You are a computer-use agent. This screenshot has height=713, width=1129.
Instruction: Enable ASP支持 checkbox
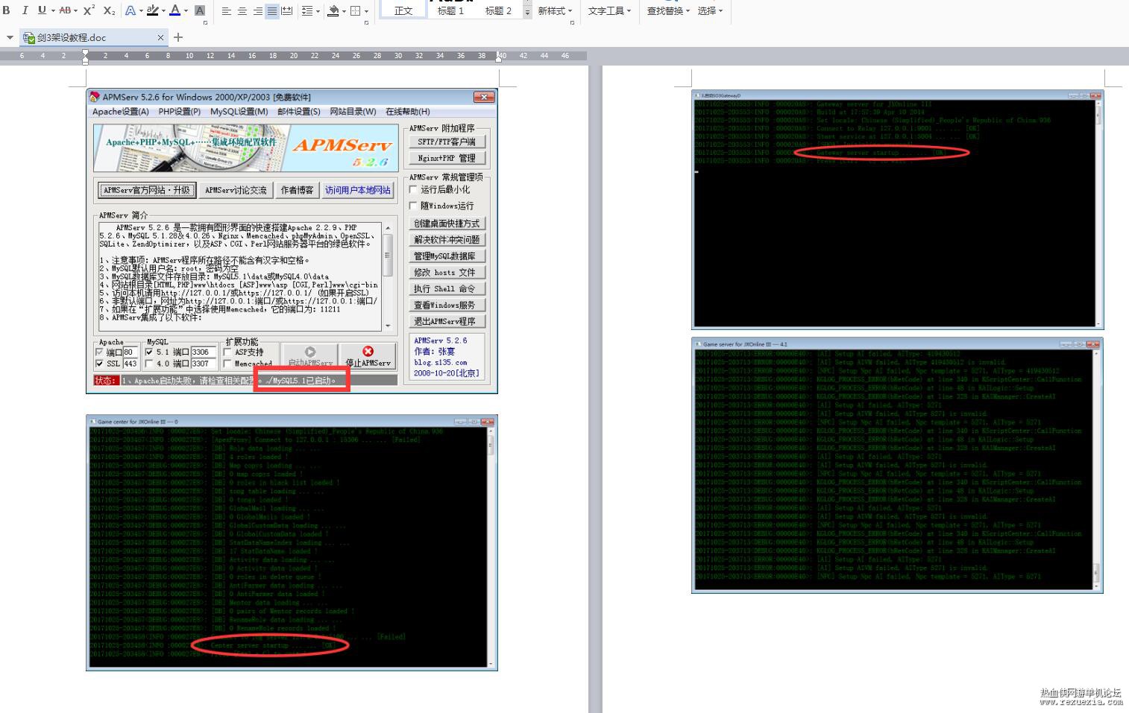click(x=227, y=352)
